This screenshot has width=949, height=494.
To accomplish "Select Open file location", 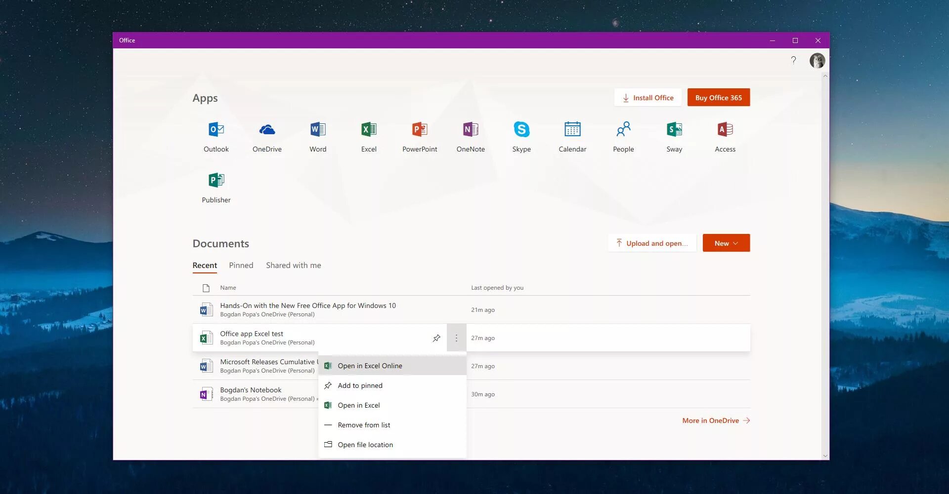I will click(392, 445).
